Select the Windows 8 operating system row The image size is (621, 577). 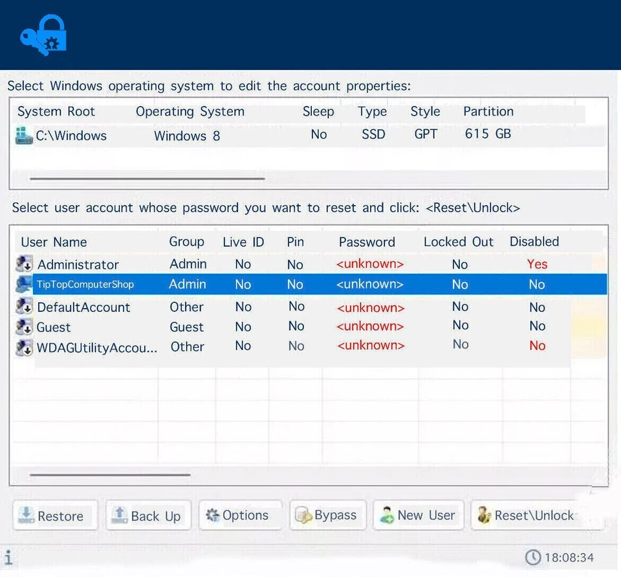click(x=186, y=136)
